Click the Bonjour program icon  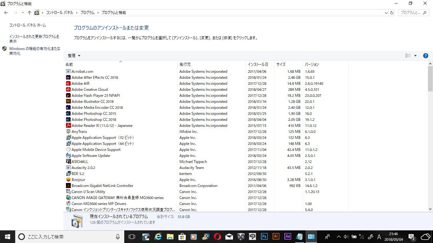click(x=68, y=180)
